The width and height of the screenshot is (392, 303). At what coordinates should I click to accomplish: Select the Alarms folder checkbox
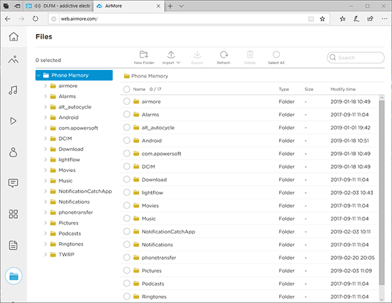[x=127, y=115]
